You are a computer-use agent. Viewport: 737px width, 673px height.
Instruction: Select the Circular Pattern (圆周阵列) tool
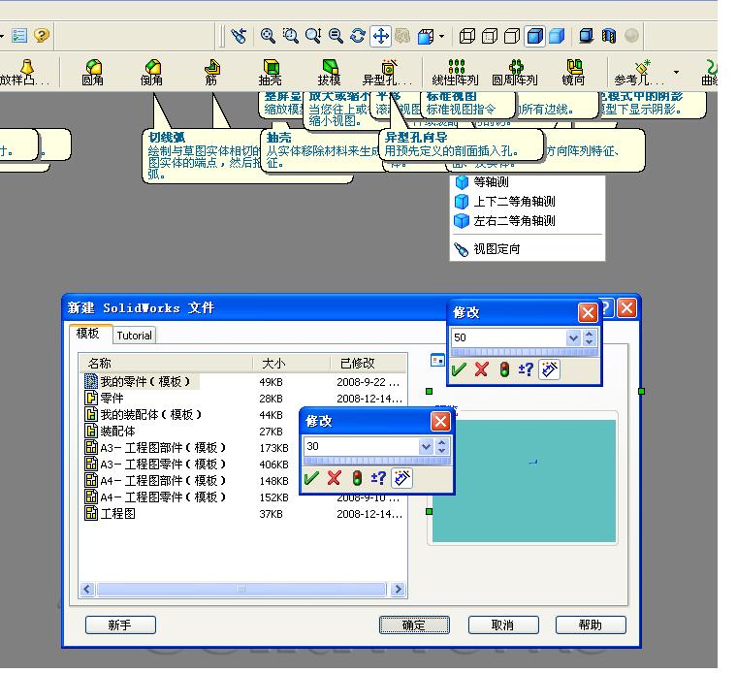pyautogui.click(x=515, y=73)
